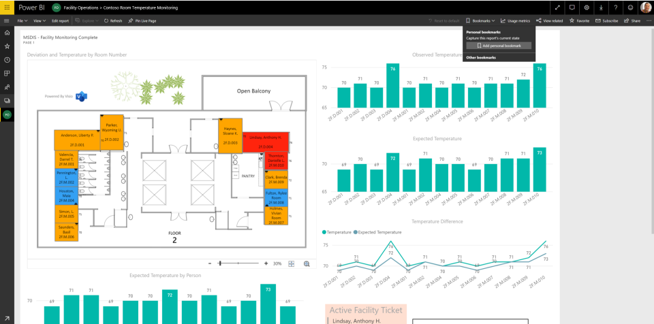The width and height of the screenshot is (654, 324).
Task: Open the View menu dropdown
Action: 40,20
